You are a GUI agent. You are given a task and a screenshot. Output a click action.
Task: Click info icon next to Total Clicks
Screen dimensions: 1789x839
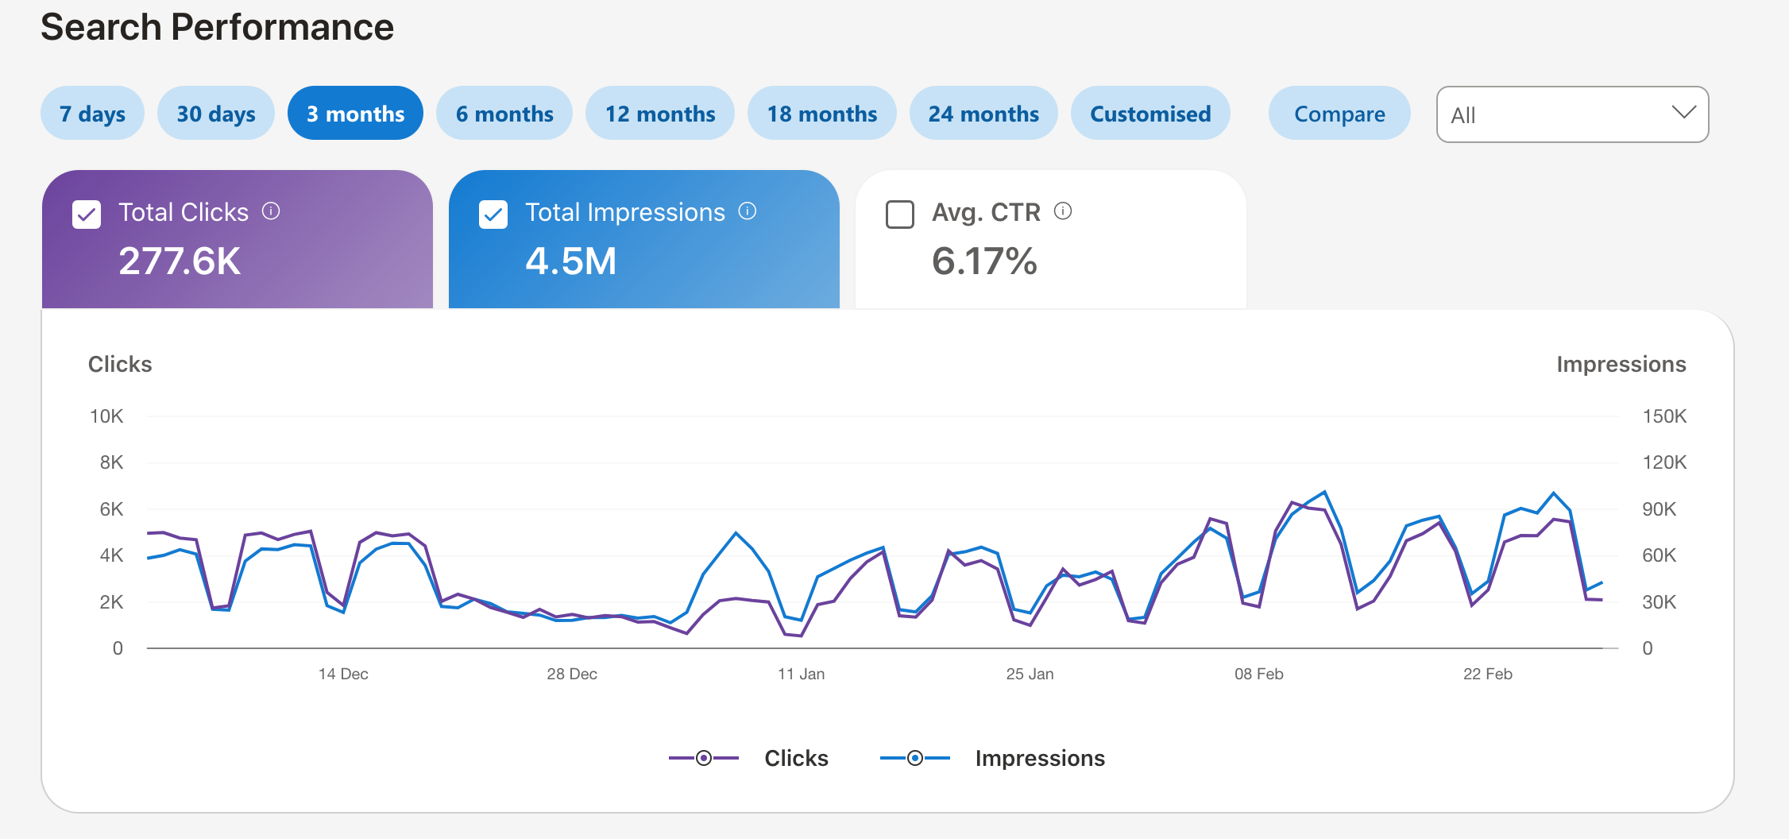(x=271, y=211)
